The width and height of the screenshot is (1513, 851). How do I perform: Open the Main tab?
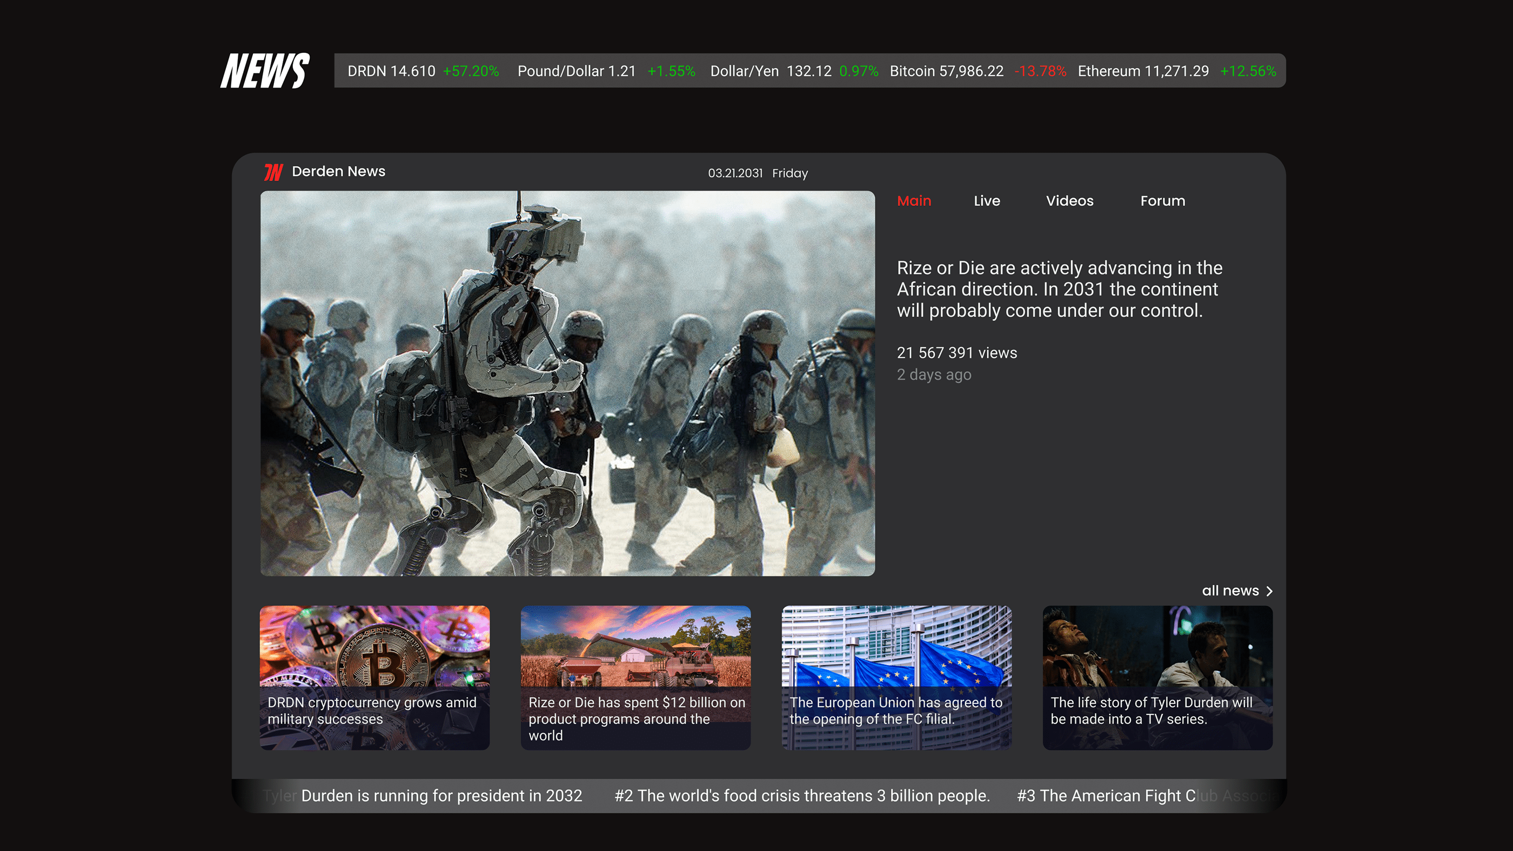[914, 201]
